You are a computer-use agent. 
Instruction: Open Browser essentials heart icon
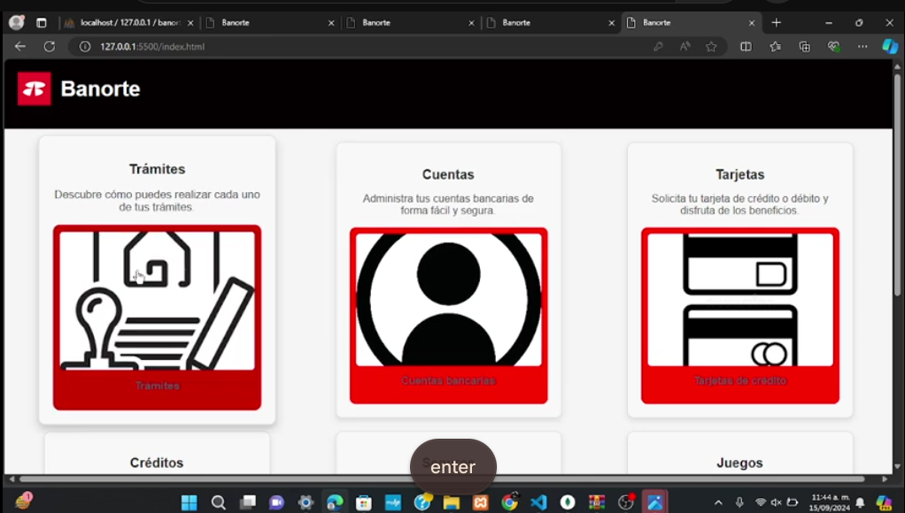coord(833,47)
